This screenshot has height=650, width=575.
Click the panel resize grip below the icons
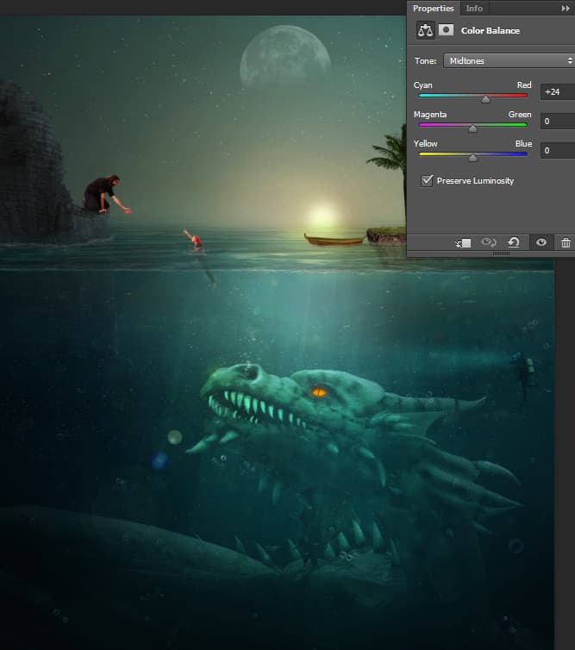(501, 253)
